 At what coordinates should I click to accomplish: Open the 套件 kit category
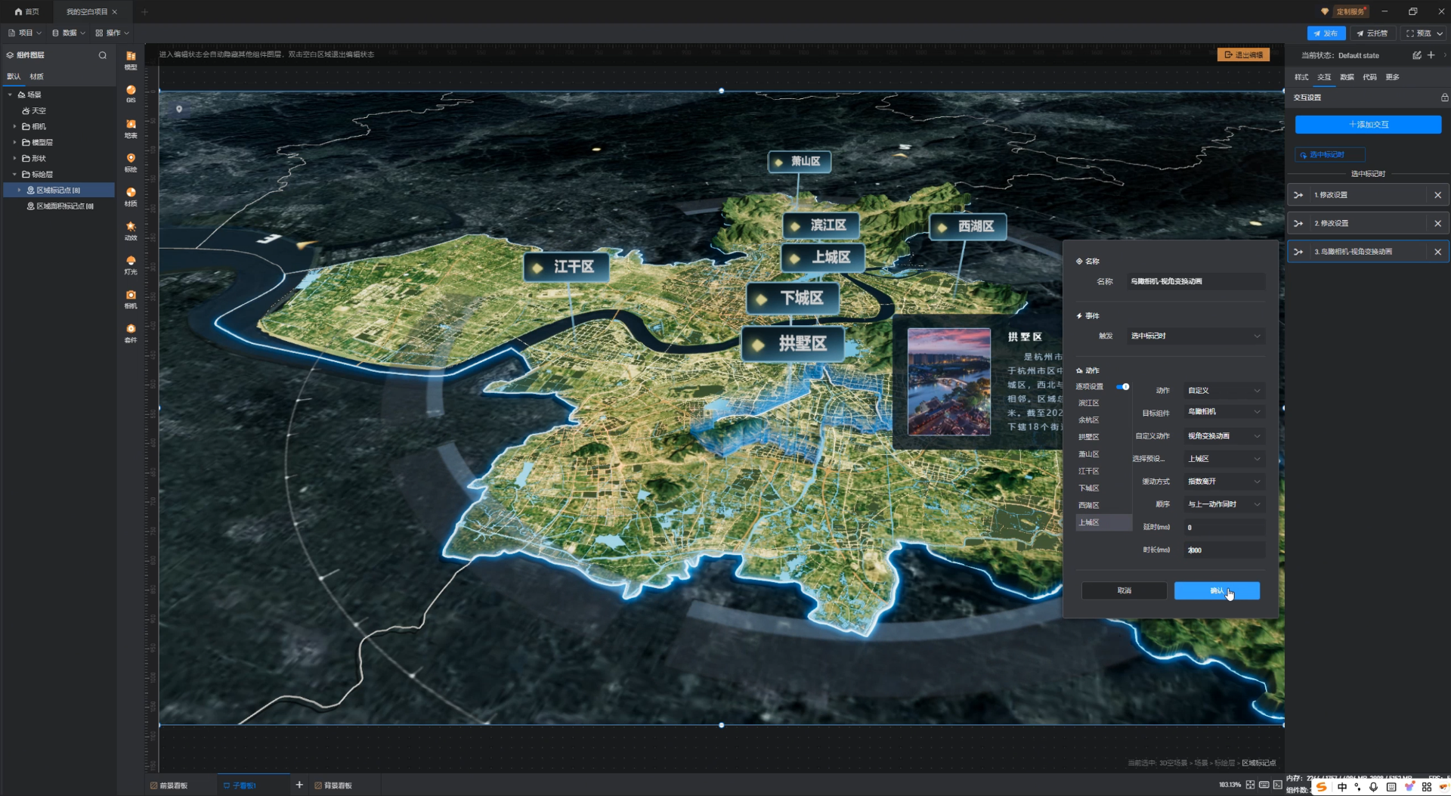[131, 333]
